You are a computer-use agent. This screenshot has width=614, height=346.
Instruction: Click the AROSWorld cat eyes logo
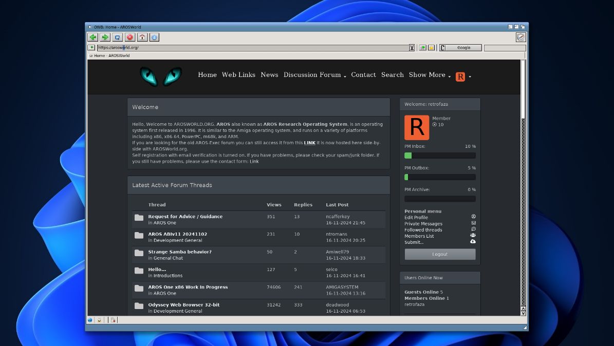point(161,76)
